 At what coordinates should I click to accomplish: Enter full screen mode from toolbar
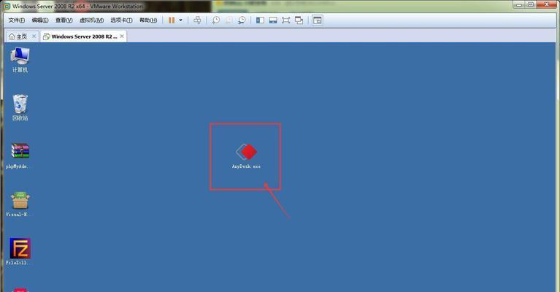click(285, 20)
